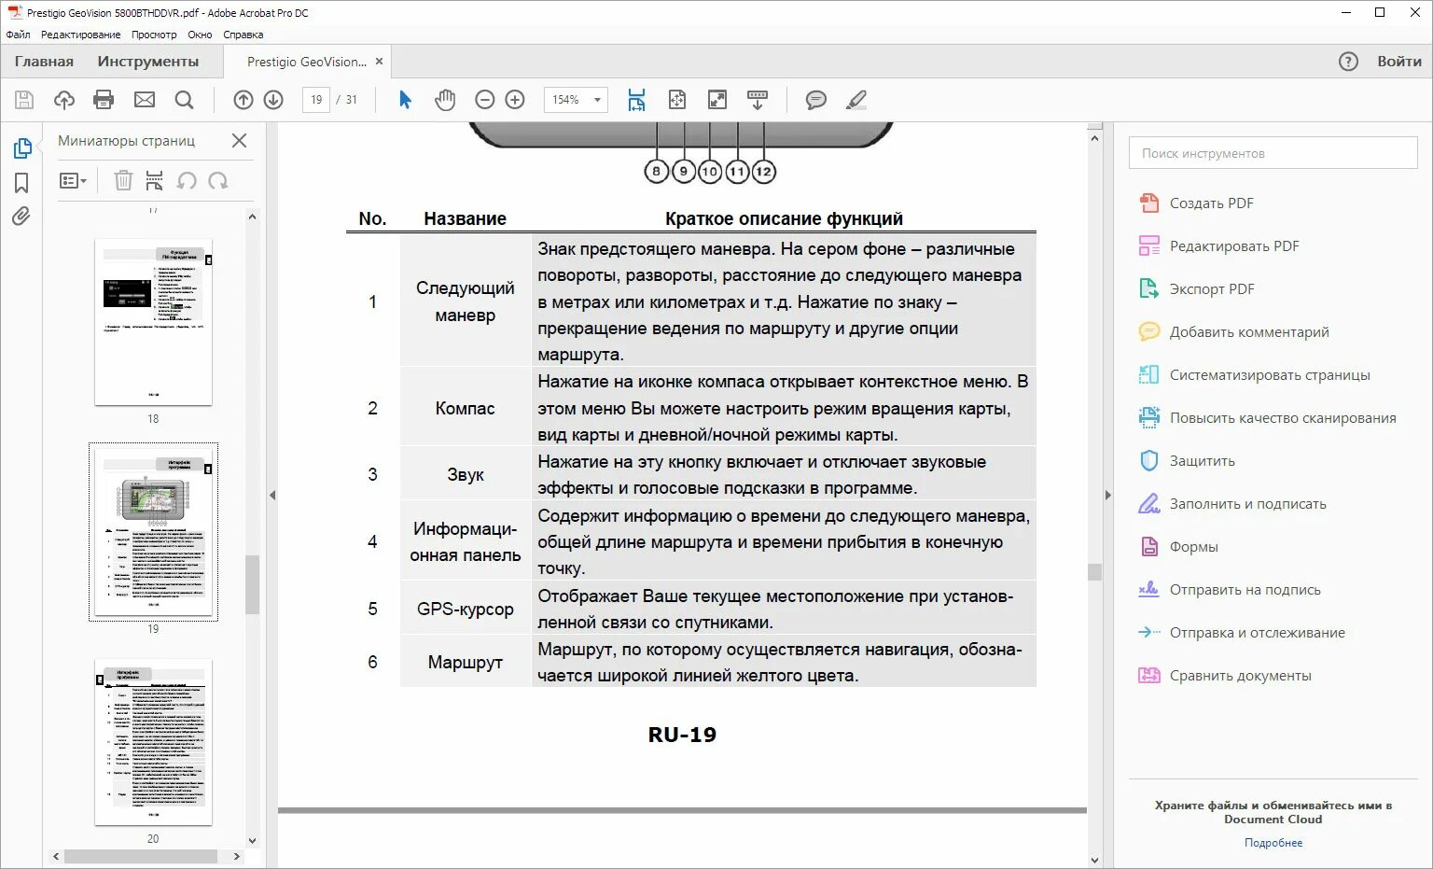Add a sticky note comment
This screenshot has height=869, width=1433.
pyautogui.click(x=816, y=100)
